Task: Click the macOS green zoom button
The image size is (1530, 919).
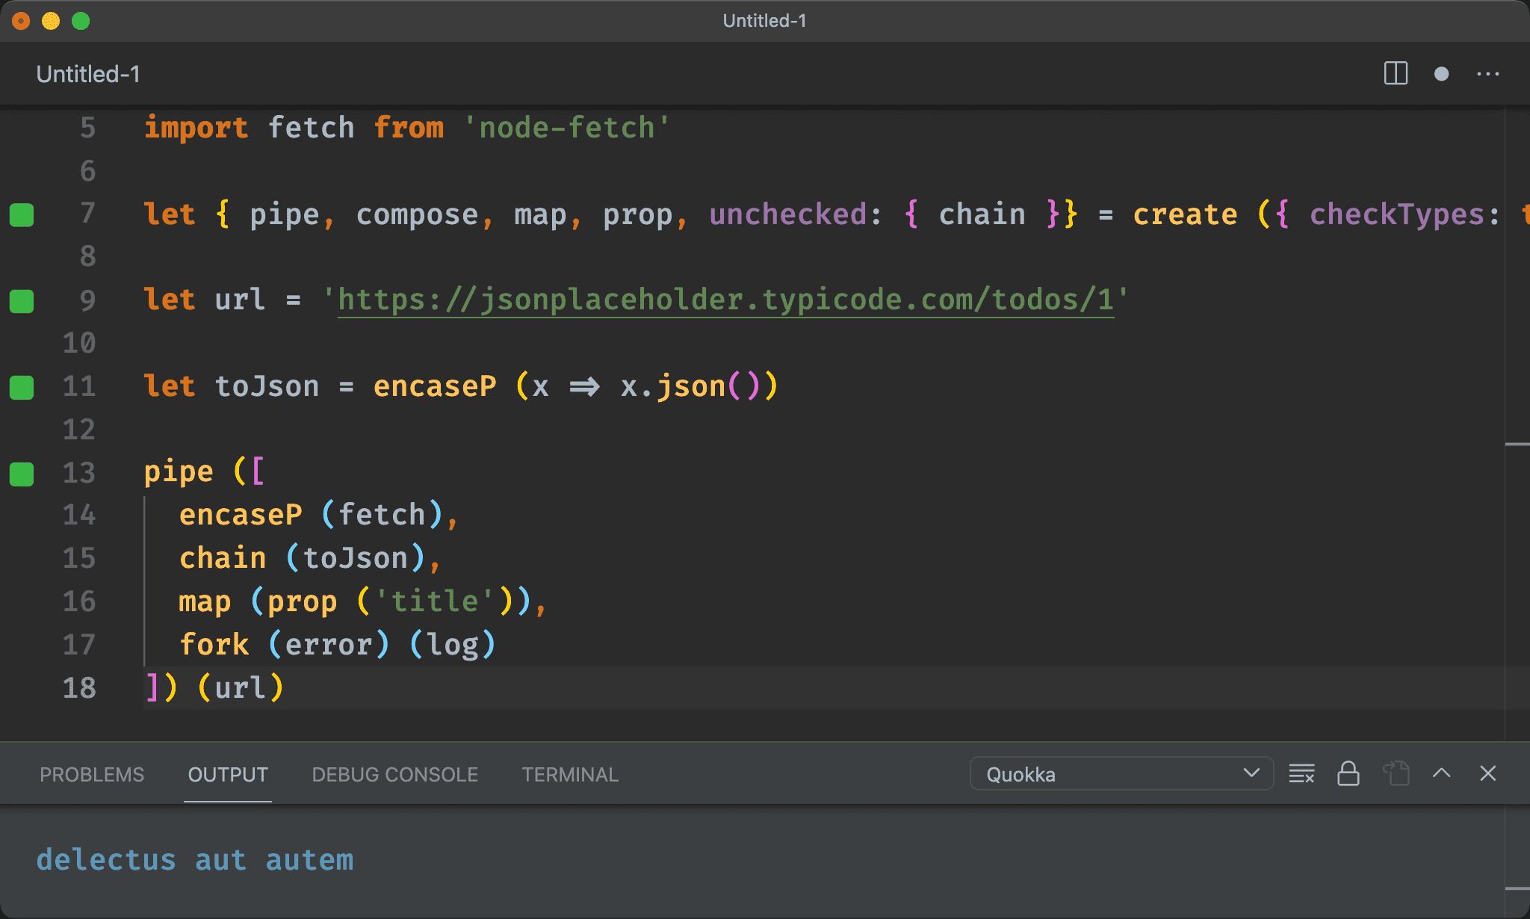Action: tap(81, 21)
